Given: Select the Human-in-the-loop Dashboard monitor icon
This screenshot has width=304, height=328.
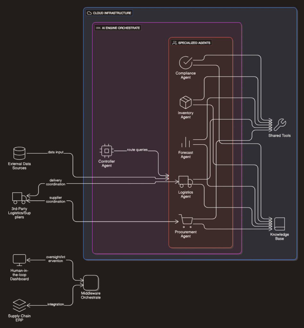Looking at the screenshot, I should (x=19, y=259).
